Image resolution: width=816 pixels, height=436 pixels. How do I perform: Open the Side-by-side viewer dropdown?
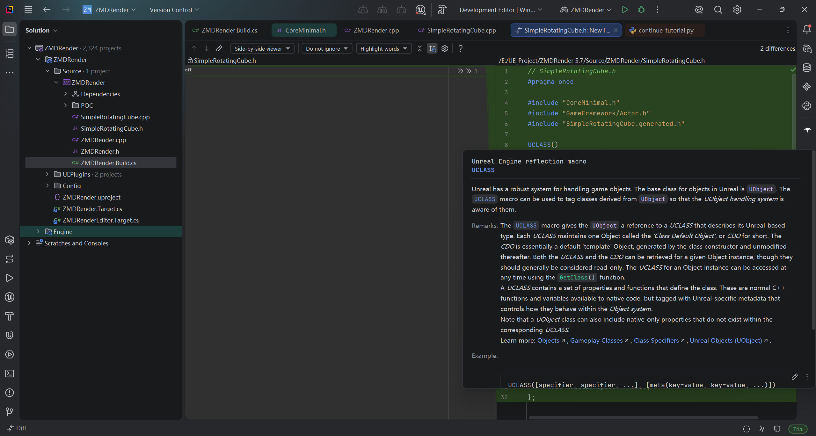(x=262, y=48)
